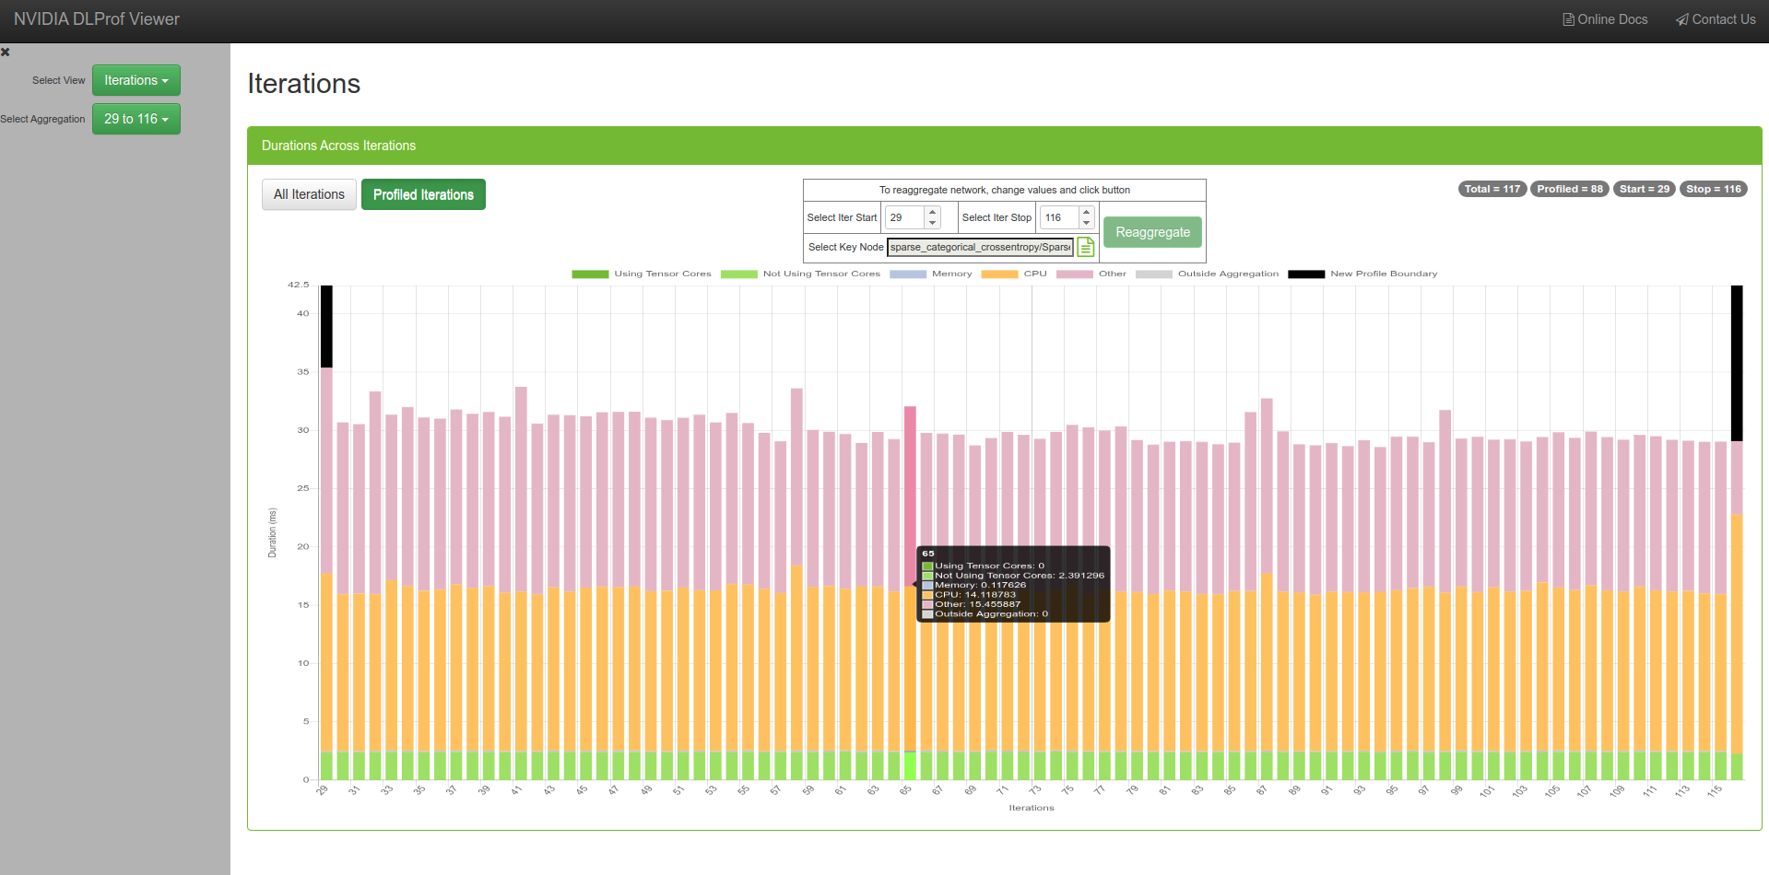
Task: Toggle the Using Tensor Cores legend swatch
Action: point(590,274)
